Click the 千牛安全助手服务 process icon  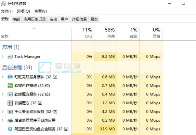coord(10,112)
